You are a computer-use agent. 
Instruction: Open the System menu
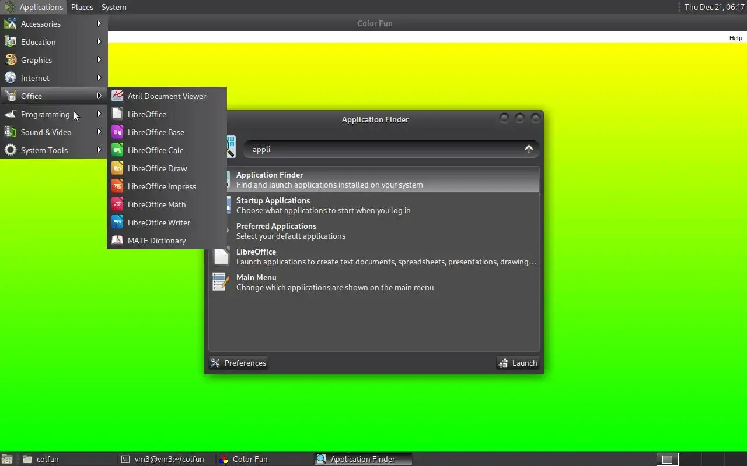(114, 7)
